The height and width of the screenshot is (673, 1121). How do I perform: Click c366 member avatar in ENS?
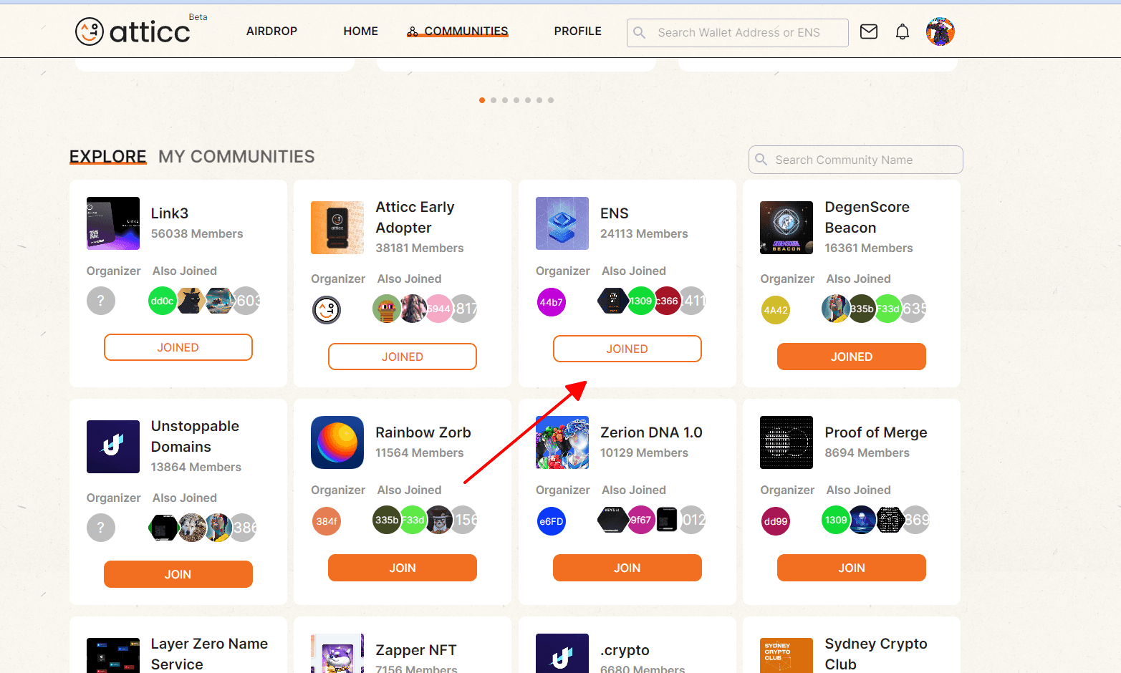pyautogui.click(x=667, y=301)
